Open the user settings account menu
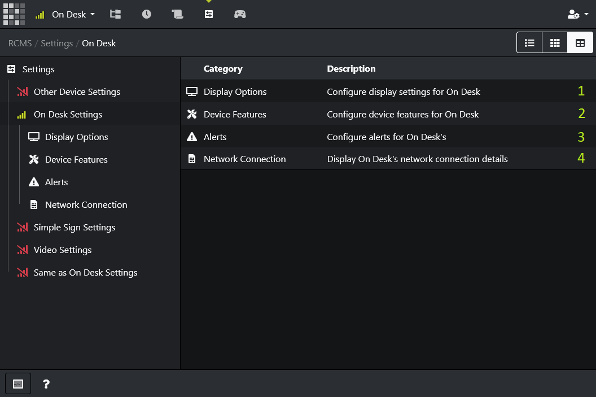The height and width of the screenshot is (397, 596). click(x=578, y=15)
